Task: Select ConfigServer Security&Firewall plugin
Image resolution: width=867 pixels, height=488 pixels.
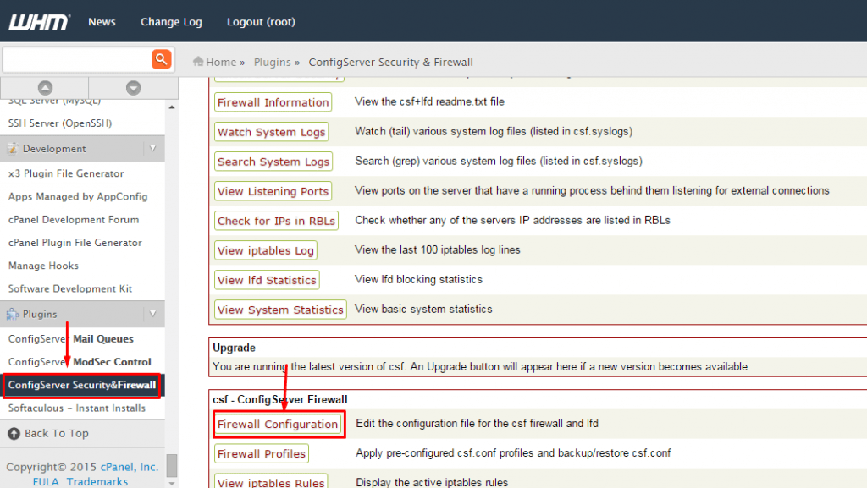Action: [82, 386]
